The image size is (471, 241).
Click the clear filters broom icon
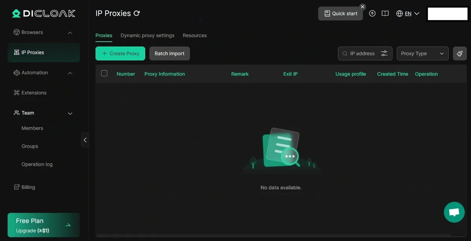(x=460, y=53)
